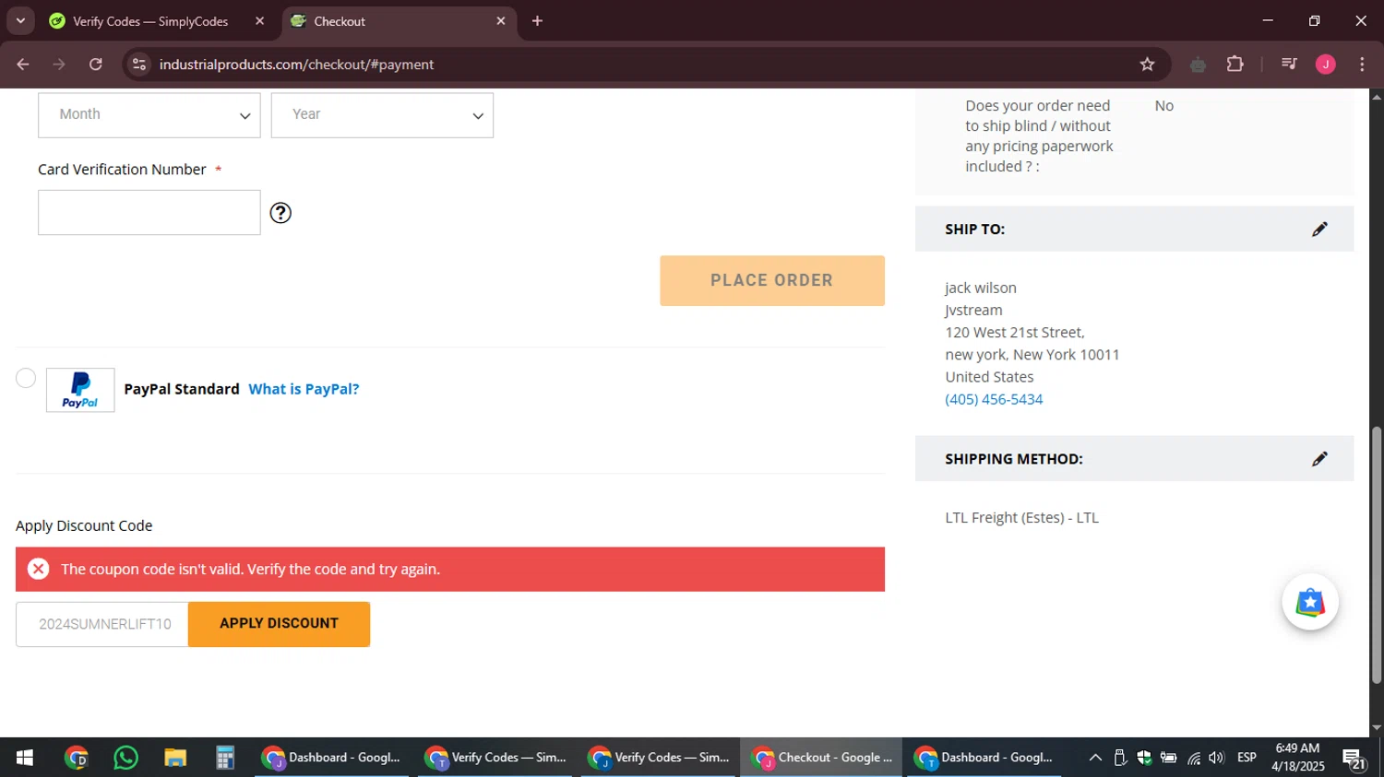
Task: Open Checkout Google Chrome taskbar window
Action: 821,758
